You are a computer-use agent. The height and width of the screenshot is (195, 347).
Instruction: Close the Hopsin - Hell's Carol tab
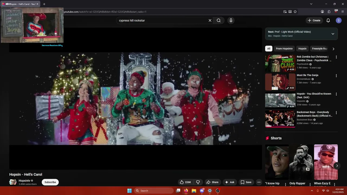(x=37, y=4)
